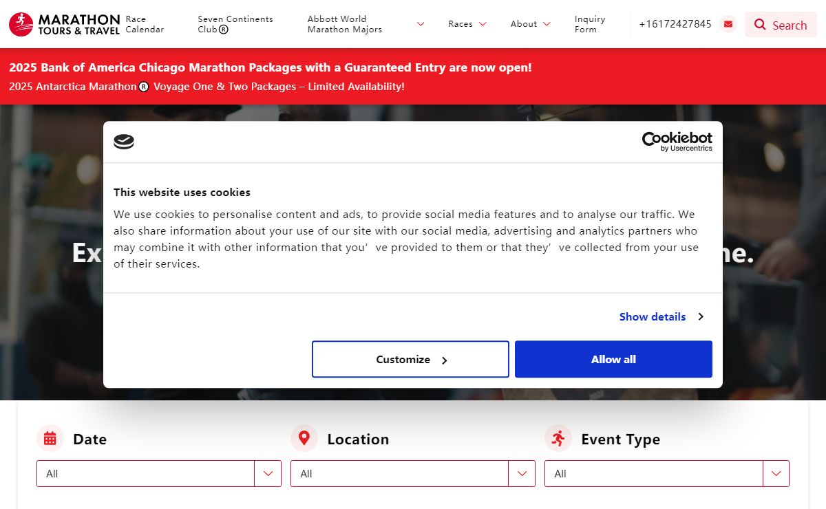Click Allow all cookies button
This screenshot has height=509, width=826.
(613, 359)
